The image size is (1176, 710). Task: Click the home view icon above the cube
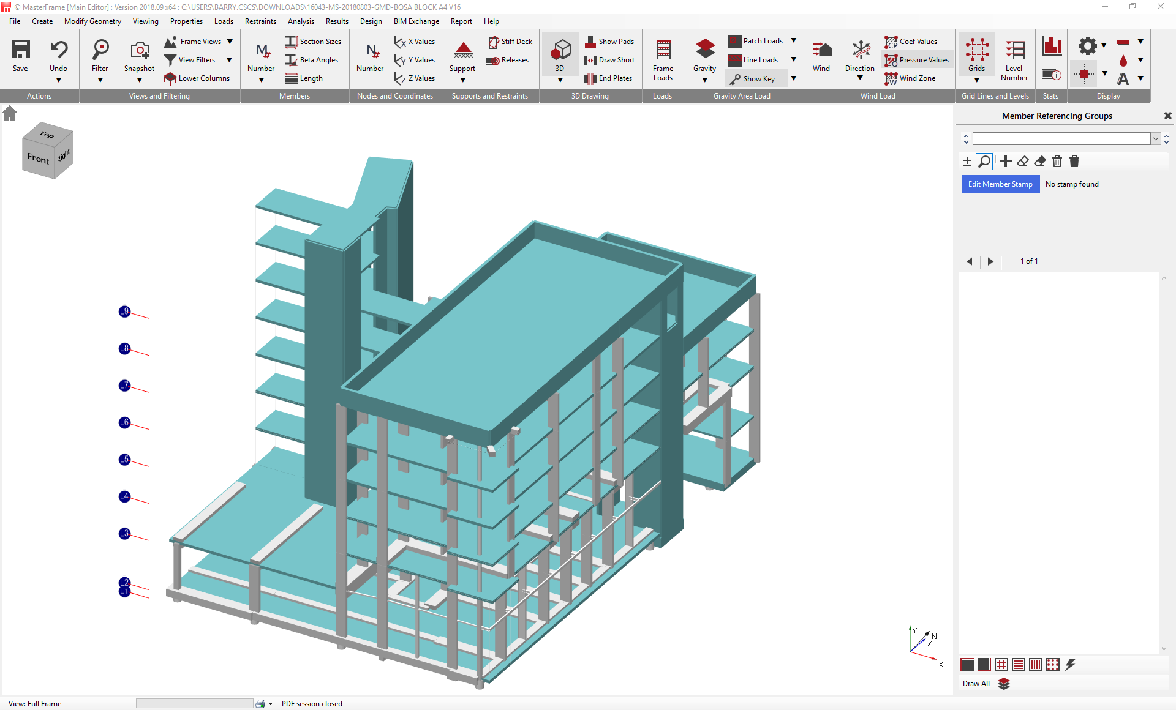click(10, 113)
